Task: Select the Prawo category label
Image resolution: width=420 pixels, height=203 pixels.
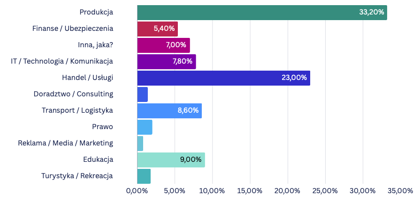Action: coord(103,127)
